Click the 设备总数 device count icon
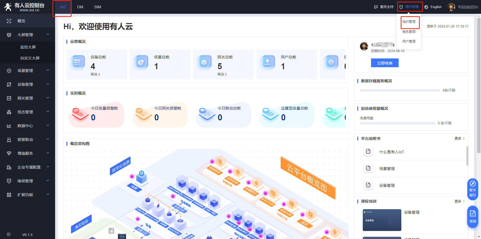 (x=77, y=62)
